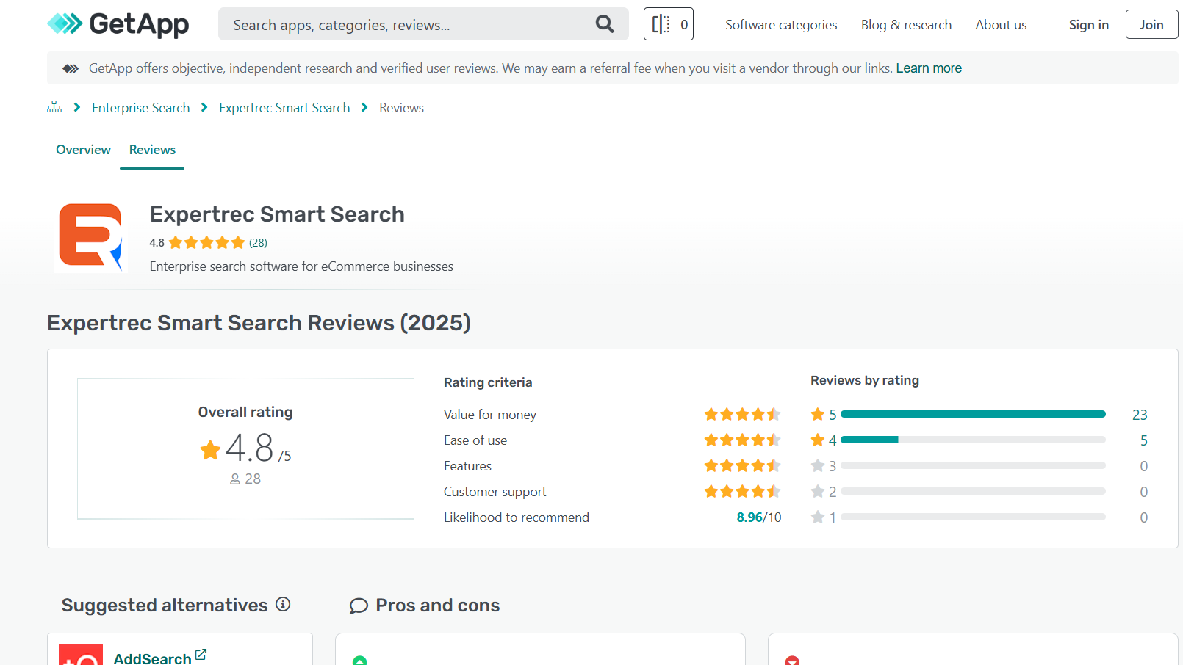Open the compare apps counter icon
Screen dimensions: 1183x665
click(x=668, y=24)
